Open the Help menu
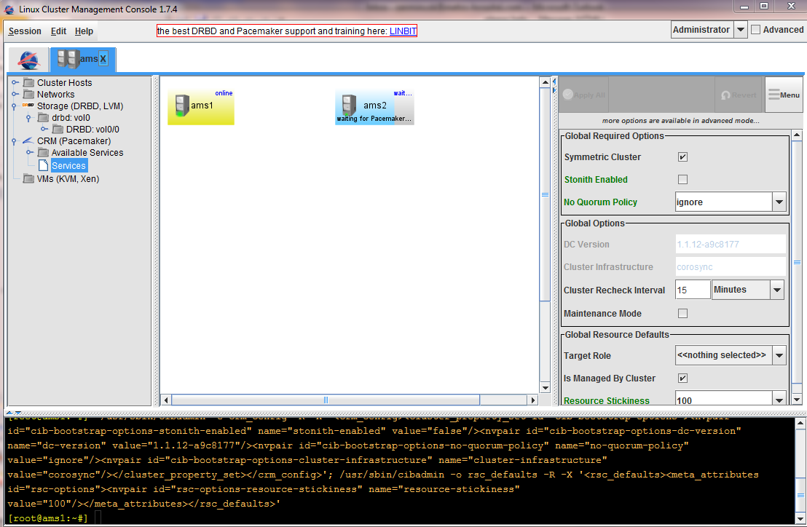Viewport: 807px width, 527px height. [x=84, y=31]
